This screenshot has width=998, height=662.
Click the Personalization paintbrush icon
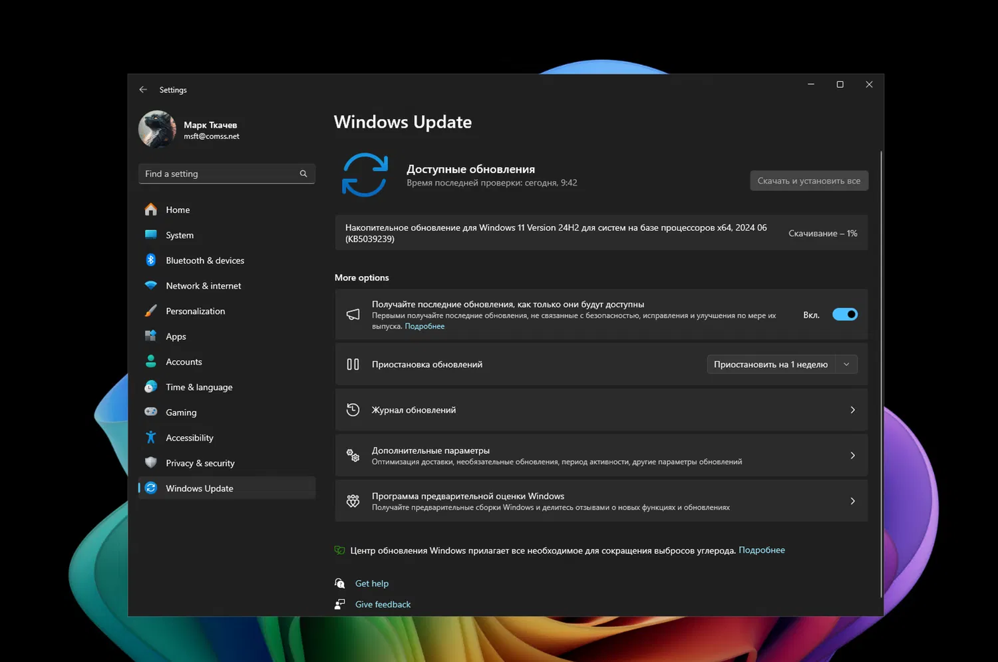click(151, 311)
